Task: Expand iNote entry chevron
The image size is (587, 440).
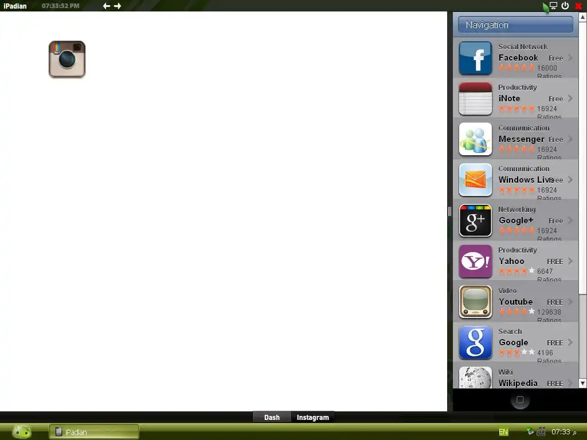Action: pyautogui.click(x=570, y=99)
